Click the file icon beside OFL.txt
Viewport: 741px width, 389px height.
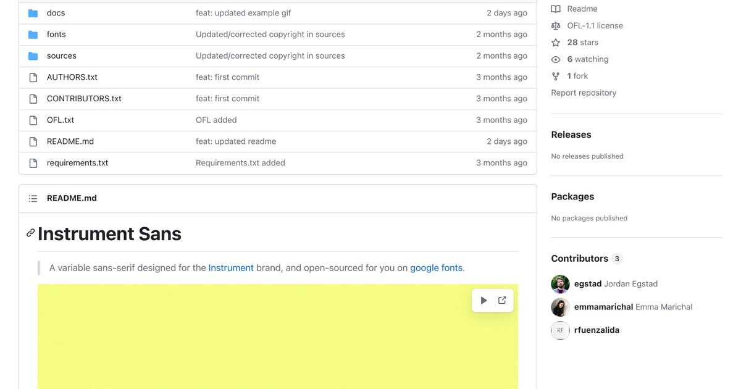[x=33, y=120]
